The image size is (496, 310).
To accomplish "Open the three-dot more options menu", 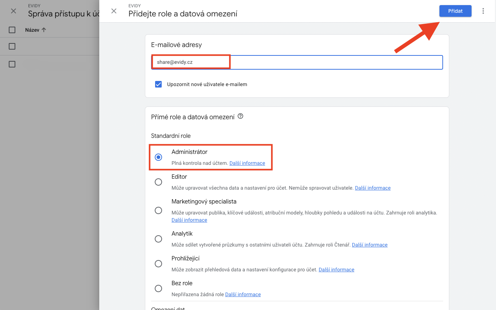I will (483, 11).
